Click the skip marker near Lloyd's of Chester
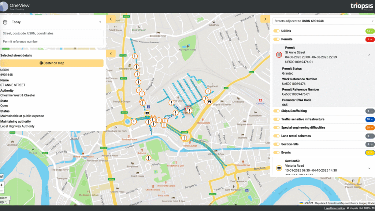Screen dimensions: 375x211 tap(210, 102)
